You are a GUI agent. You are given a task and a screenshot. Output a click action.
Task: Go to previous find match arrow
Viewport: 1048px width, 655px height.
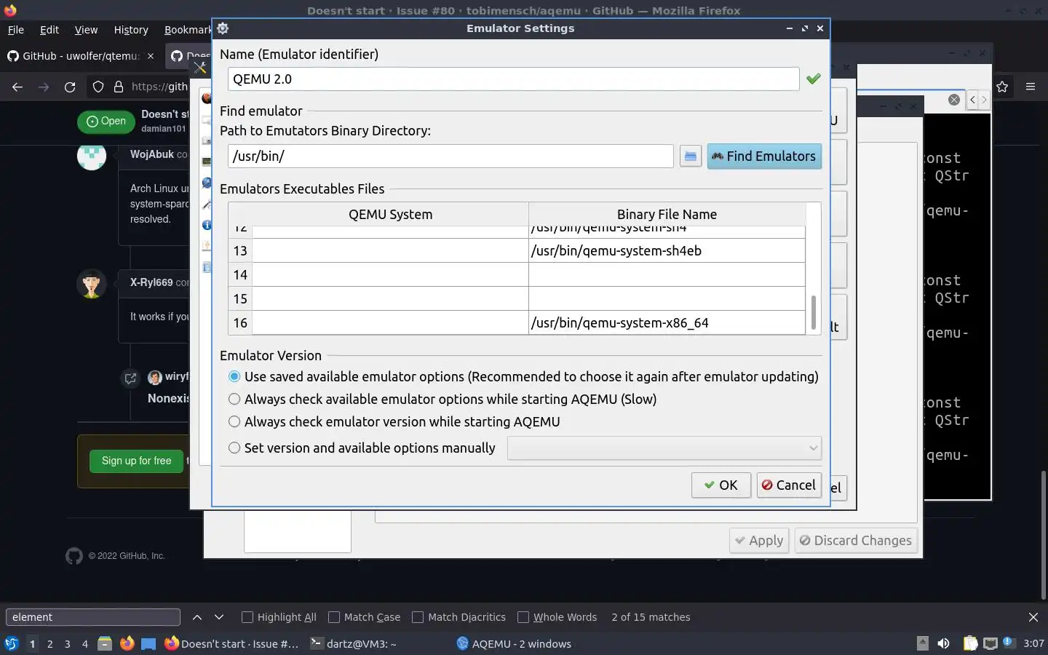click(197, 617)
